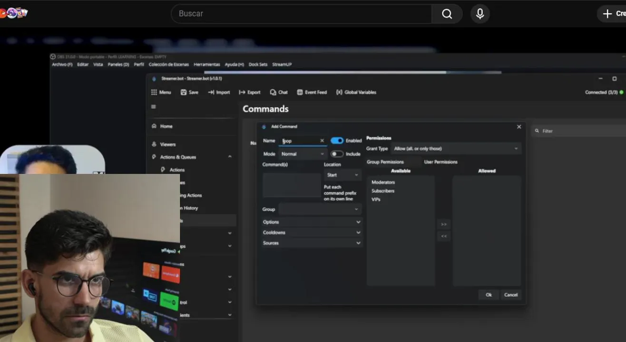Viewport: 626px width, 342px height.
Task: Open the Location dropdown showing Start
Action: point(342,175)
